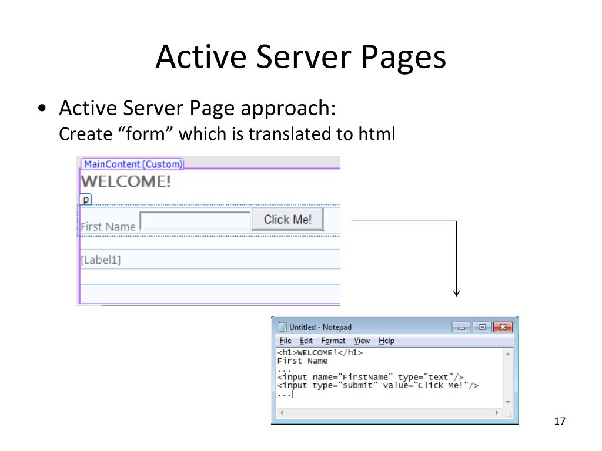Image resolution: width=602 pixels, height=451 pixels.
Task: Open the Help menu in Notepad
Action: point(386,341)
